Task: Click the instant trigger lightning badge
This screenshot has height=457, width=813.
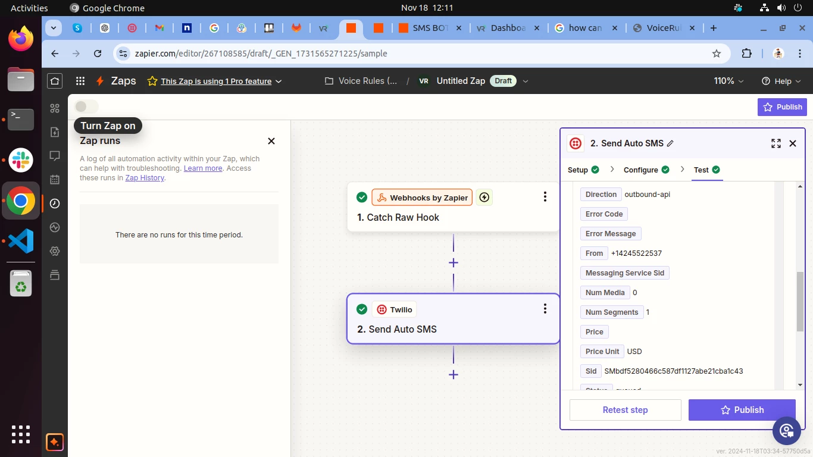Action: (484, 198)
